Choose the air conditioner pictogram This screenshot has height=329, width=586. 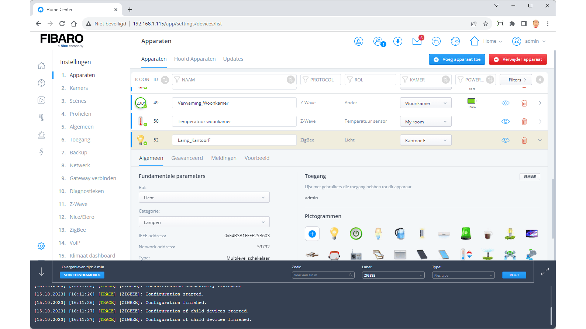(x=444, y=234)
